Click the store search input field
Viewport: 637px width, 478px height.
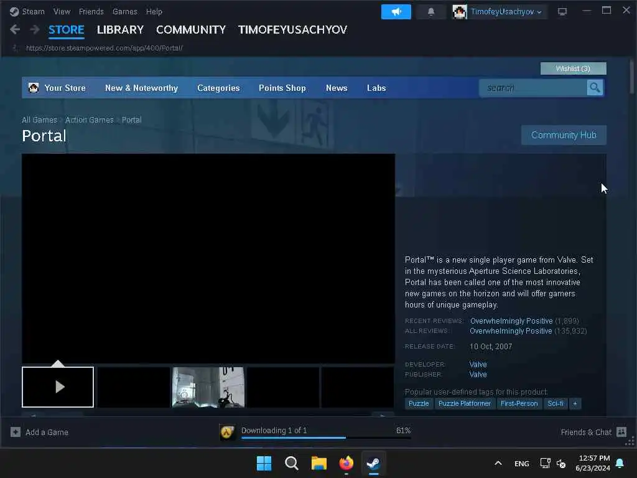pyautogui.click(x=533, y=88)
